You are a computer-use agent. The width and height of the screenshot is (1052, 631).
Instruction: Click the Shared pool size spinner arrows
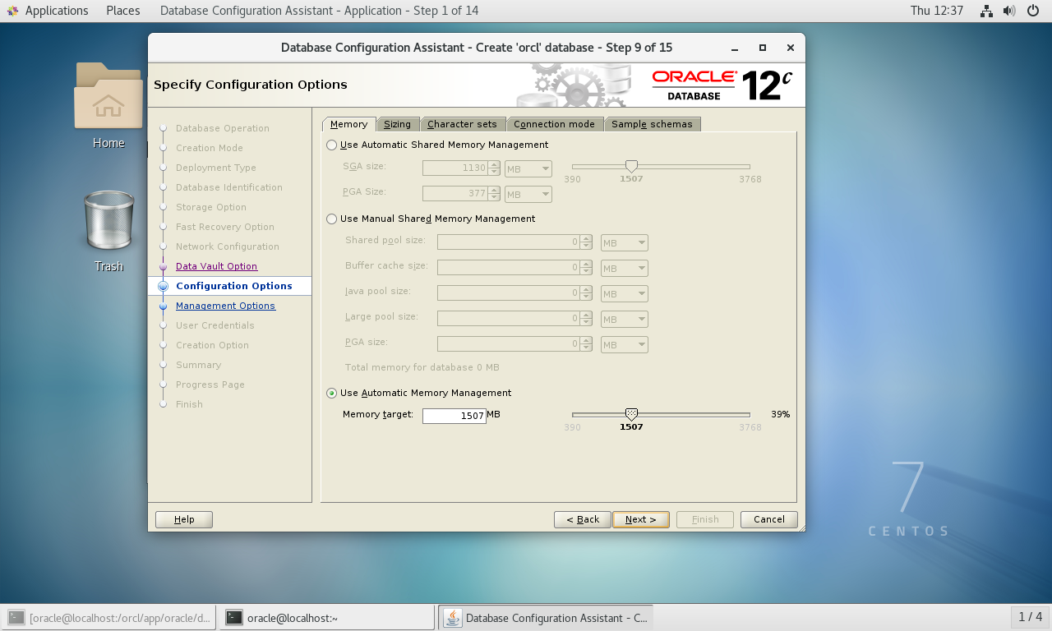coord(586,242)
